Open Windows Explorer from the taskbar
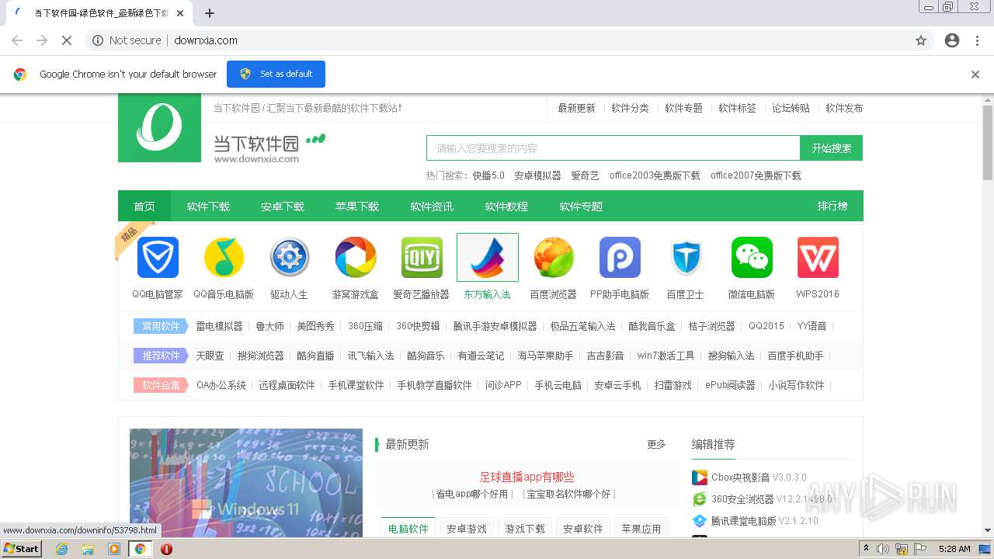 click(x=88, y=549)
